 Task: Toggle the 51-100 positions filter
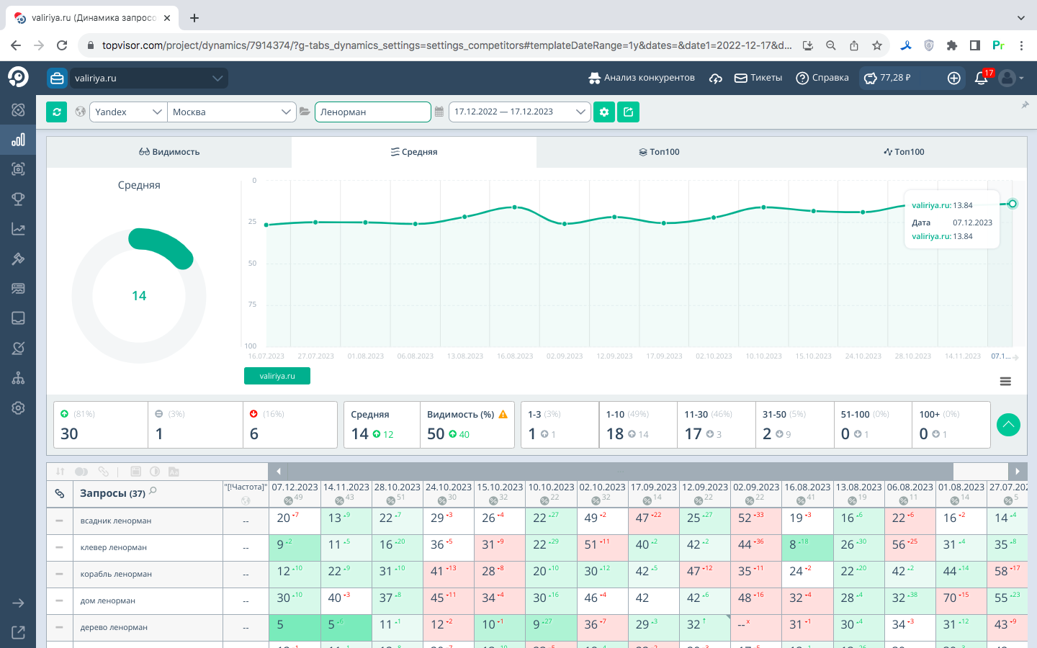click(873, 425)
